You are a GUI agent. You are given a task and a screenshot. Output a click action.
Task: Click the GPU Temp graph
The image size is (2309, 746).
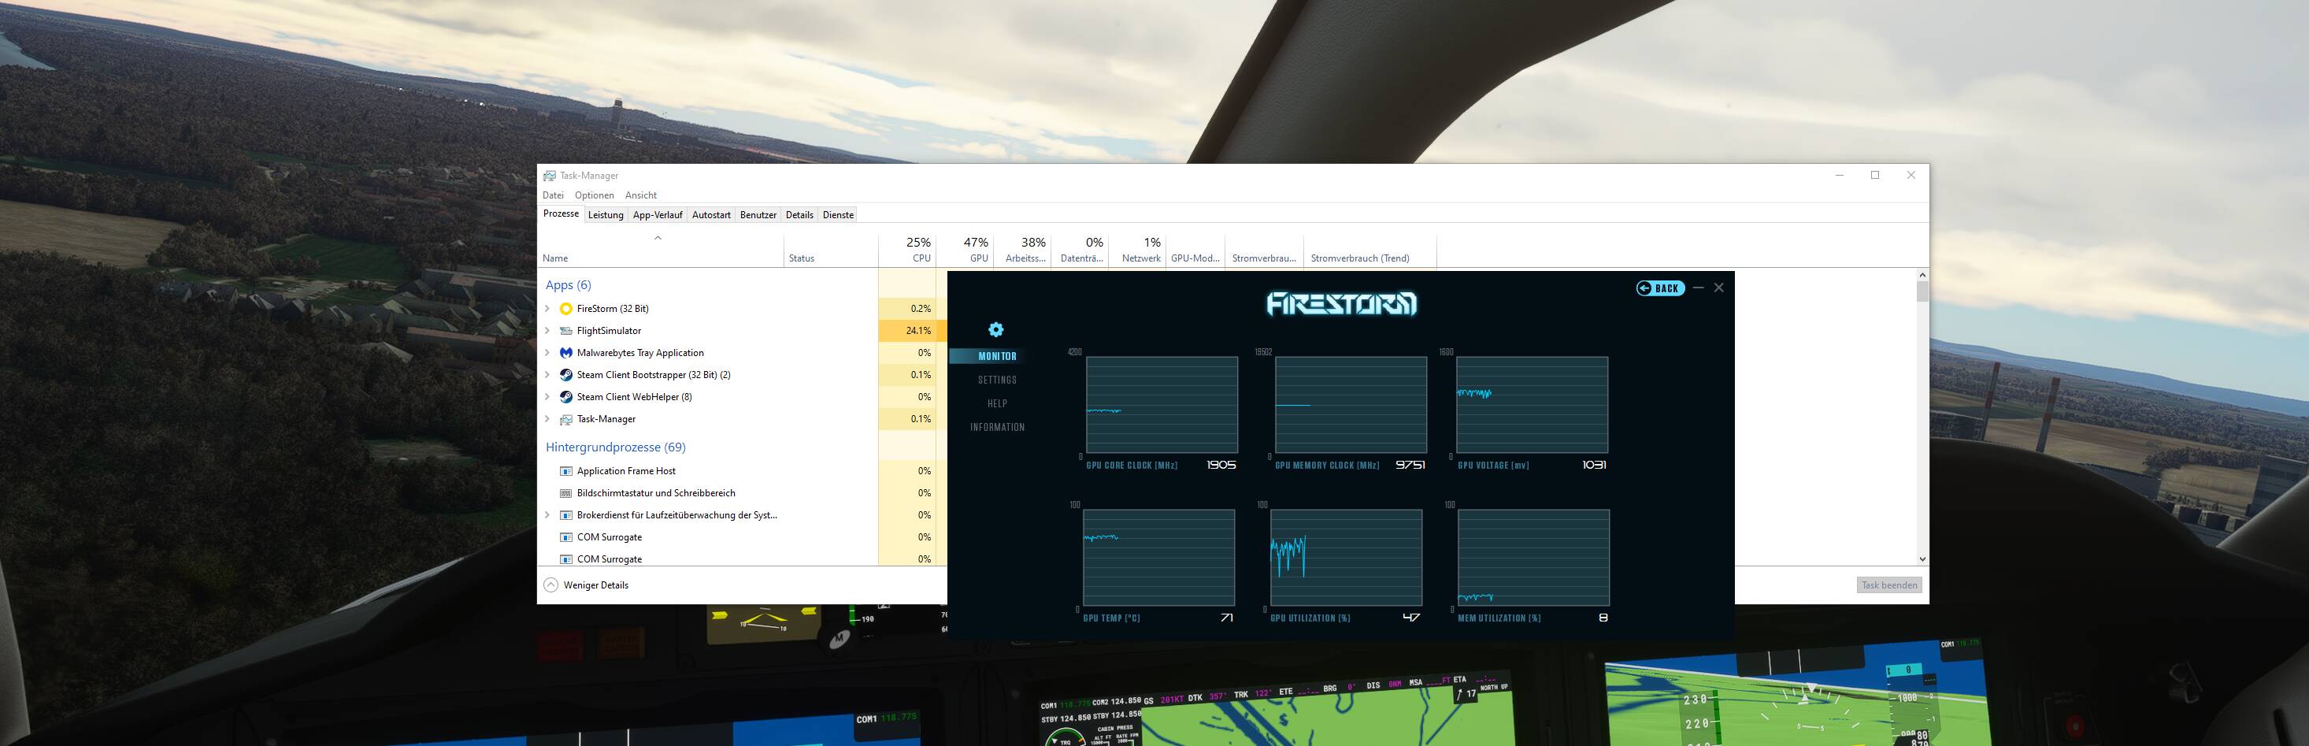tap(1159, 558)
